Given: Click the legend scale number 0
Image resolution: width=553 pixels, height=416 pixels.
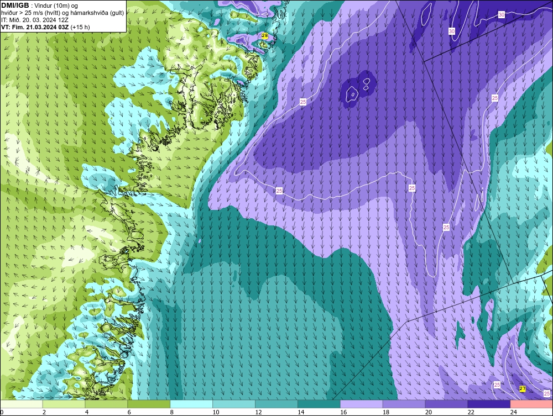Looking at the screenshot, I should 2,412.
